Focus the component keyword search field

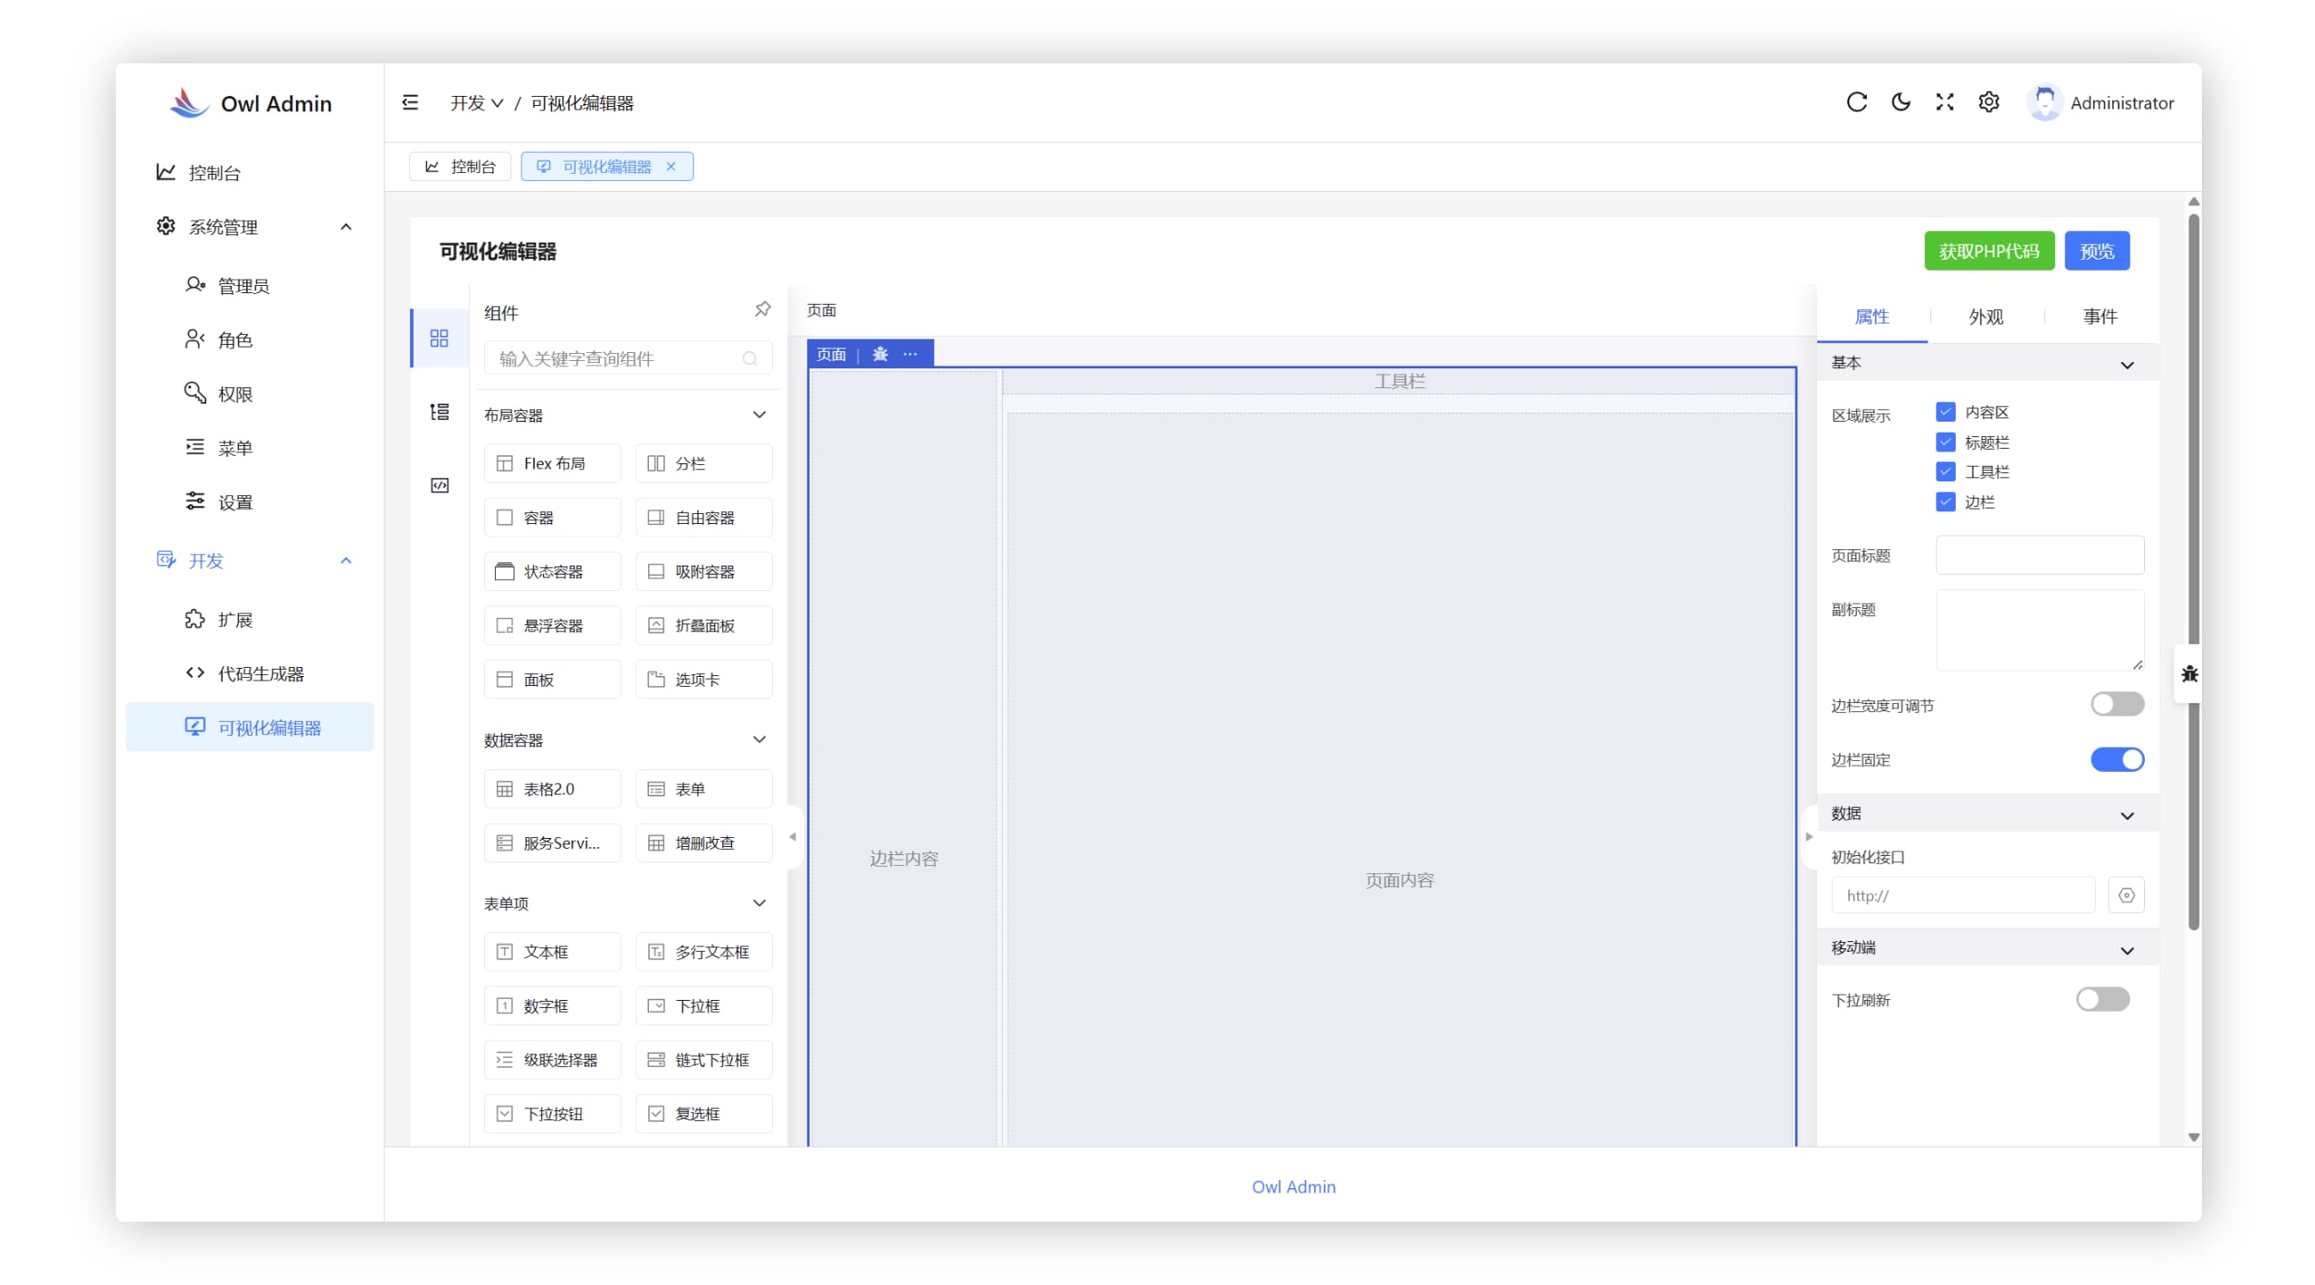point(617,358)
